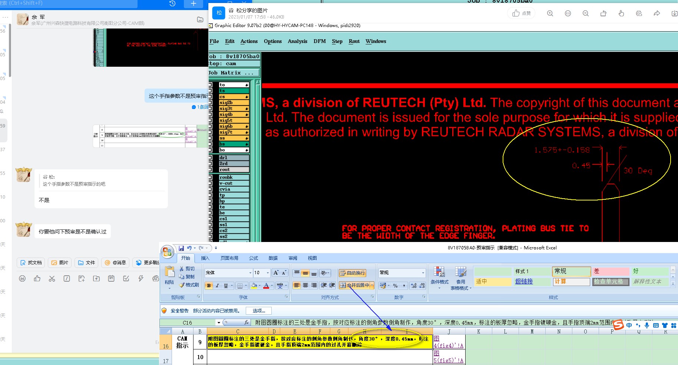
Task: Click the 找文档 button
Action: coord(31,262)
